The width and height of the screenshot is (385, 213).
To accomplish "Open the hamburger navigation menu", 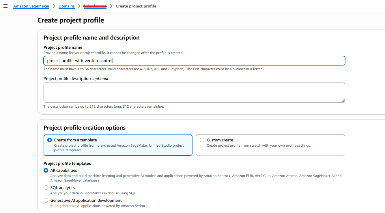I will tap(5, 6).
